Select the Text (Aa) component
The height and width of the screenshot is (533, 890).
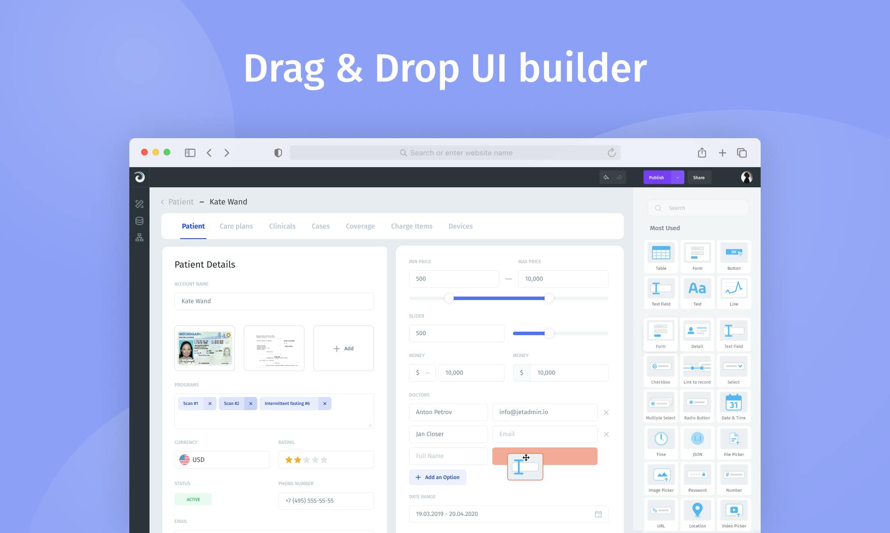(697, 293)
